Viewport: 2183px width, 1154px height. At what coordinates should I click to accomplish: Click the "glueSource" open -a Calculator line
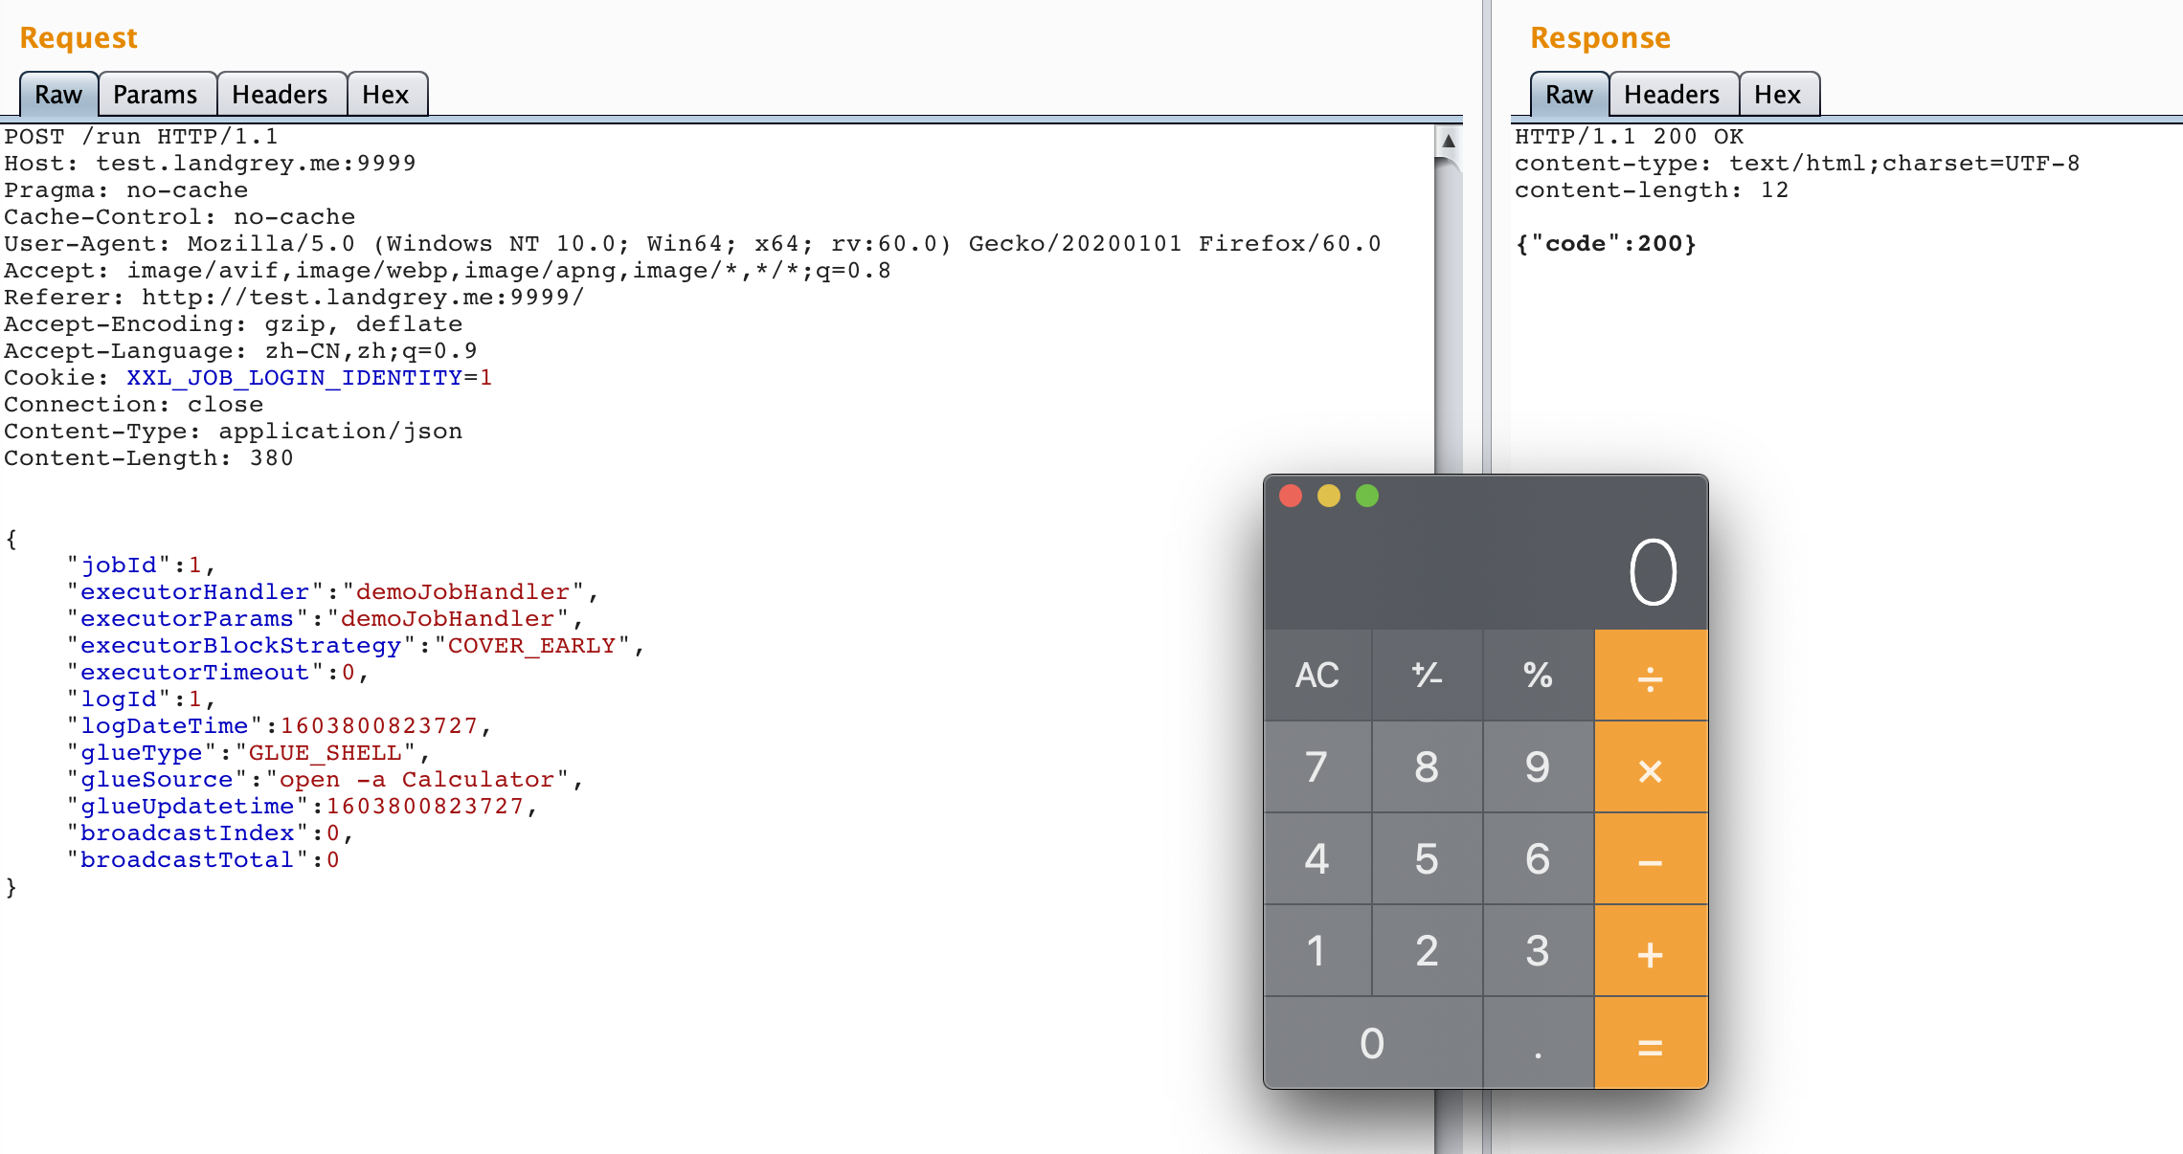coord(325,780)
